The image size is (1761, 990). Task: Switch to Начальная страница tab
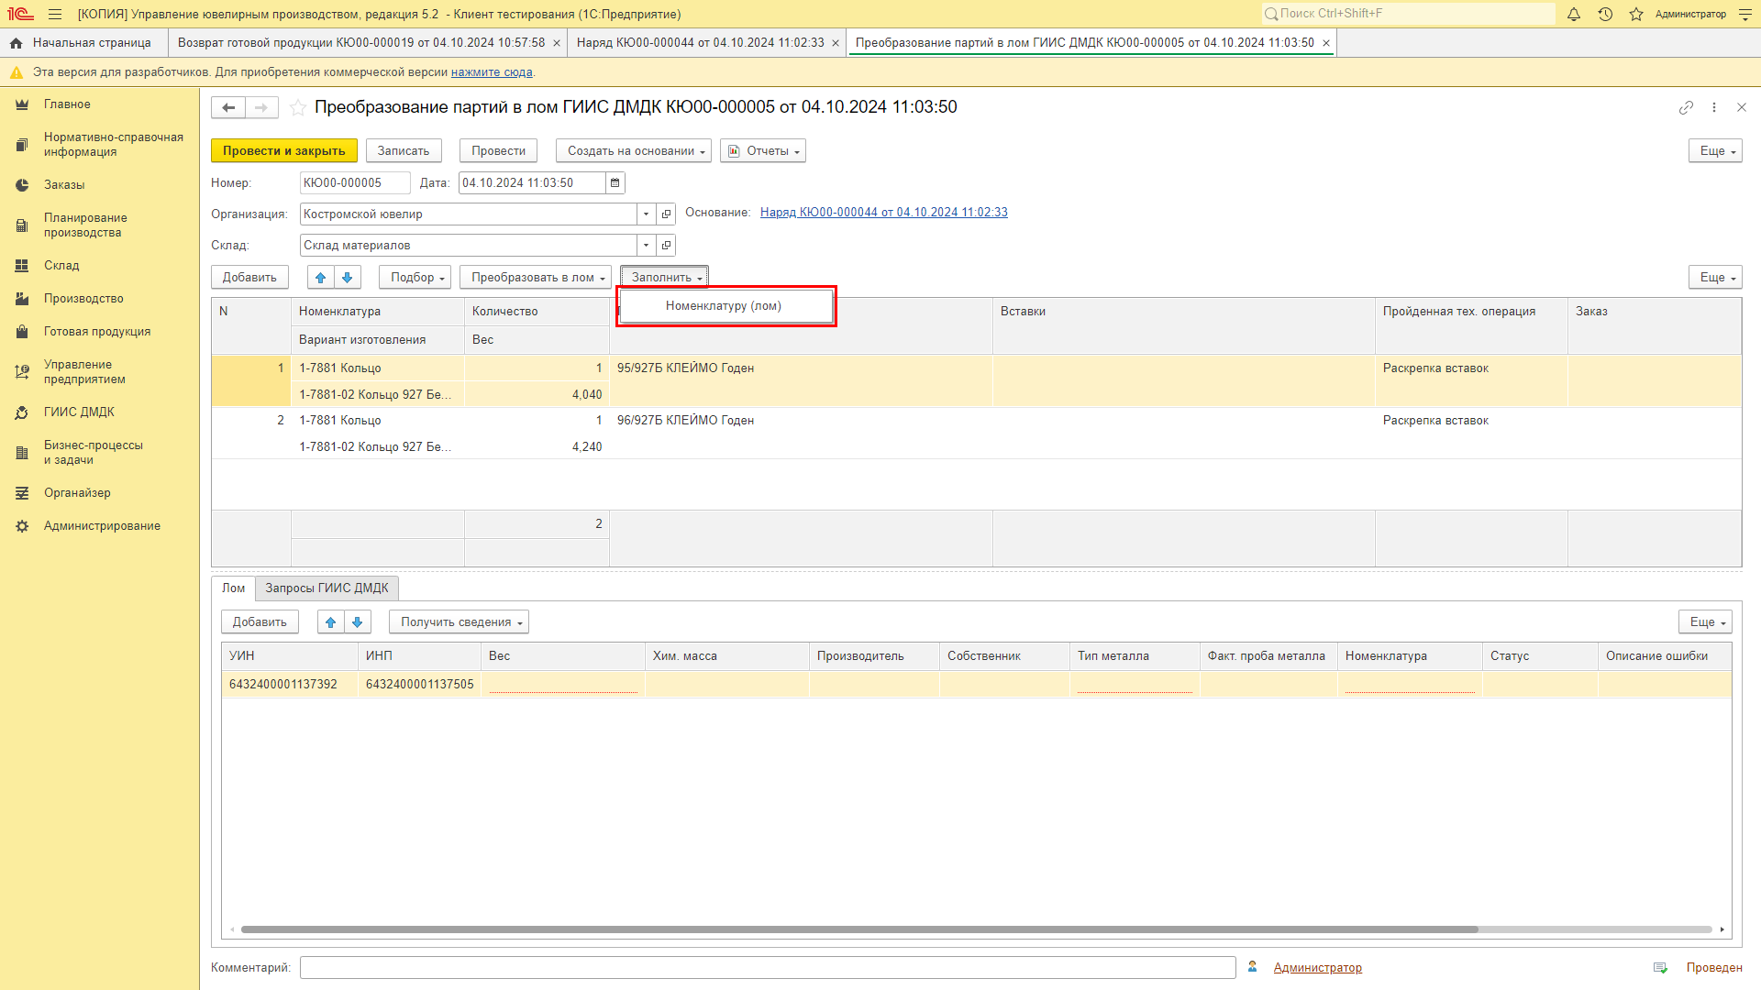coord(83,43)
